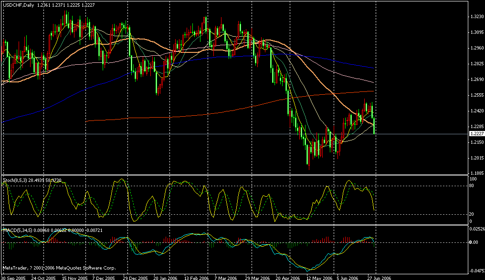
Task: Click the 29 Mar 2006 date label
Action: coord(257,278)
